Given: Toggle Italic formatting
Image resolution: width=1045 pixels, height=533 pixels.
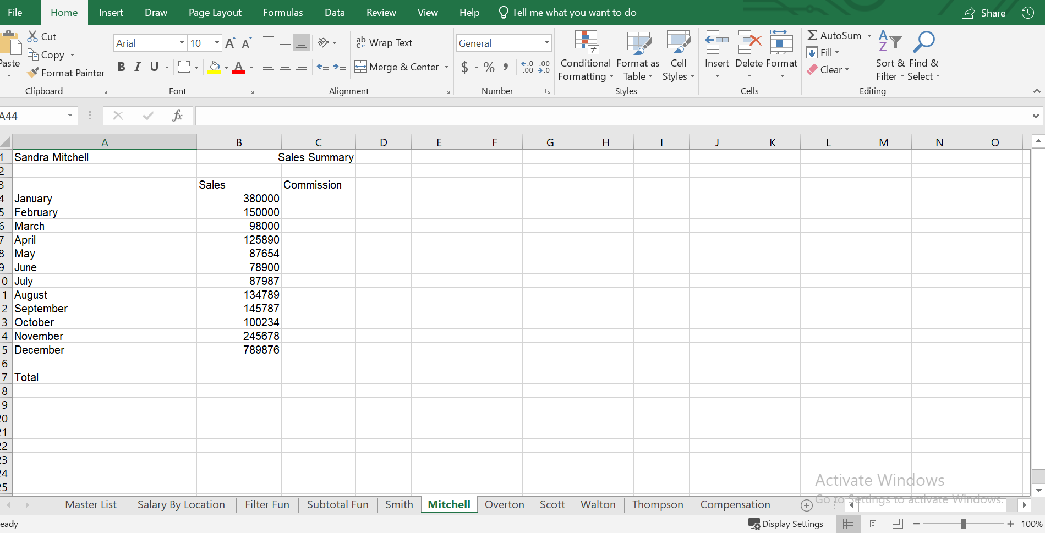Looking at the screenshot, I should point(138,67).
